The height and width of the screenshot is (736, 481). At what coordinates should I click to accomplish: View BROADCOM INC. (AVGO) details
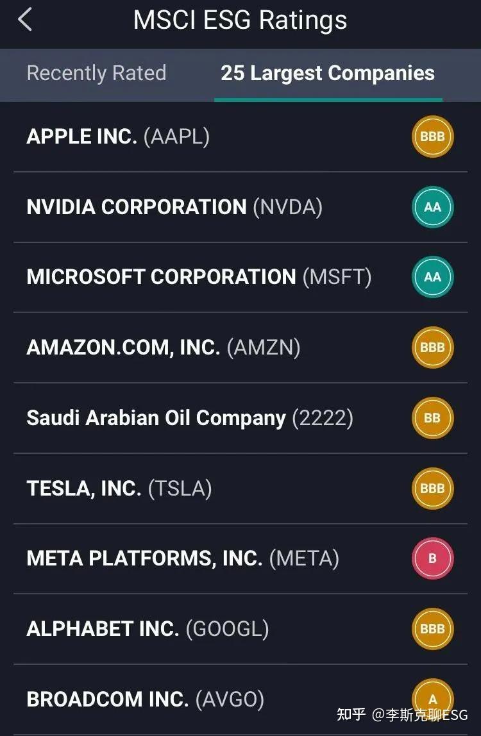tap(145, 699)
